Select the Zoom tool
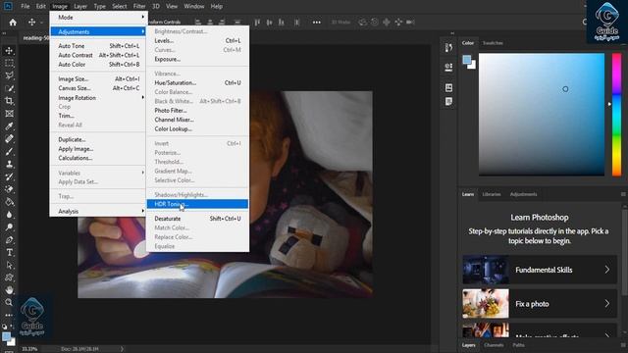The height and width of the screenshot is (353, 628). click(9, 303)
